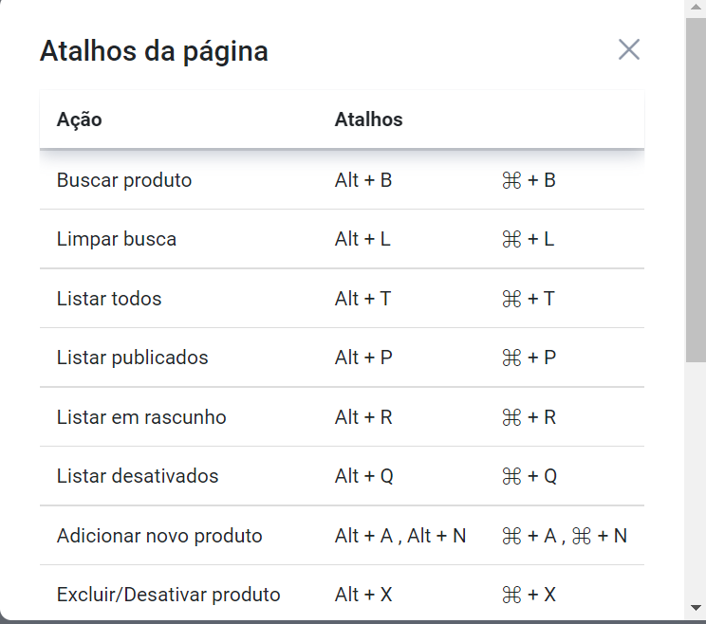Click the Listar desativados action
This screenshot has width=706, height=624.
pyautogui.click(x=138, y=476)
